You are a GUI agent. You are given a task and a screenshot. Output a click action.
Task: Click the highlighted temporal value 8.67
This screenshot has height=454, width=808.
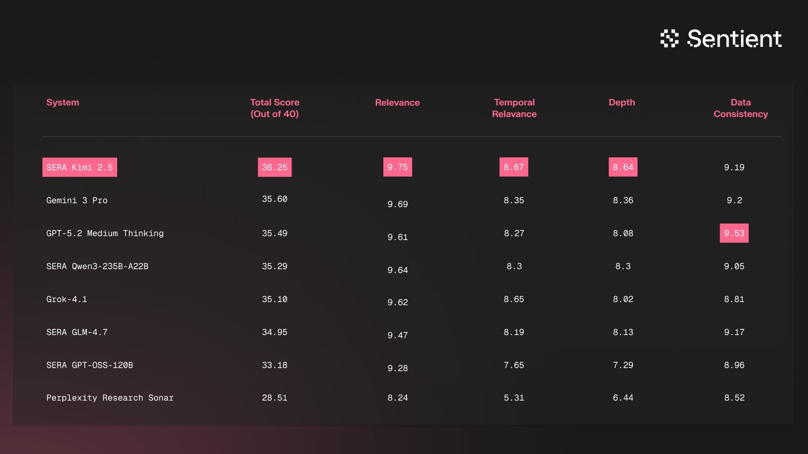(x=514, y=167)
